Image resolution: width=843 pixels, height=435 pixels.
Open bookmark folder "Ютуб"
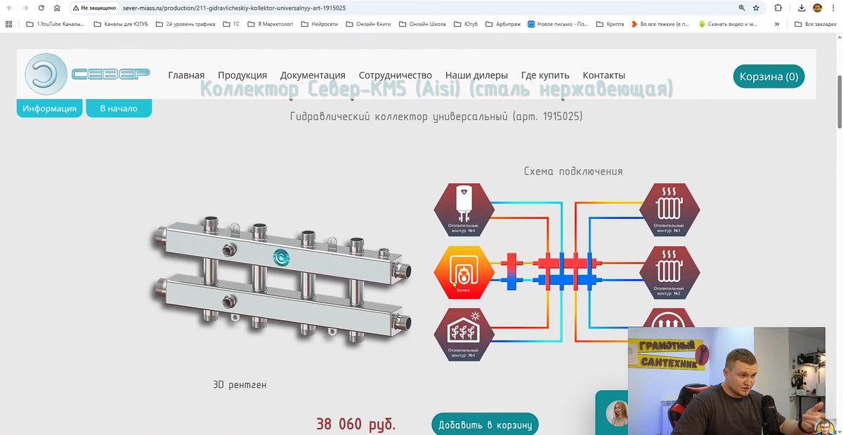click(465, 24)
